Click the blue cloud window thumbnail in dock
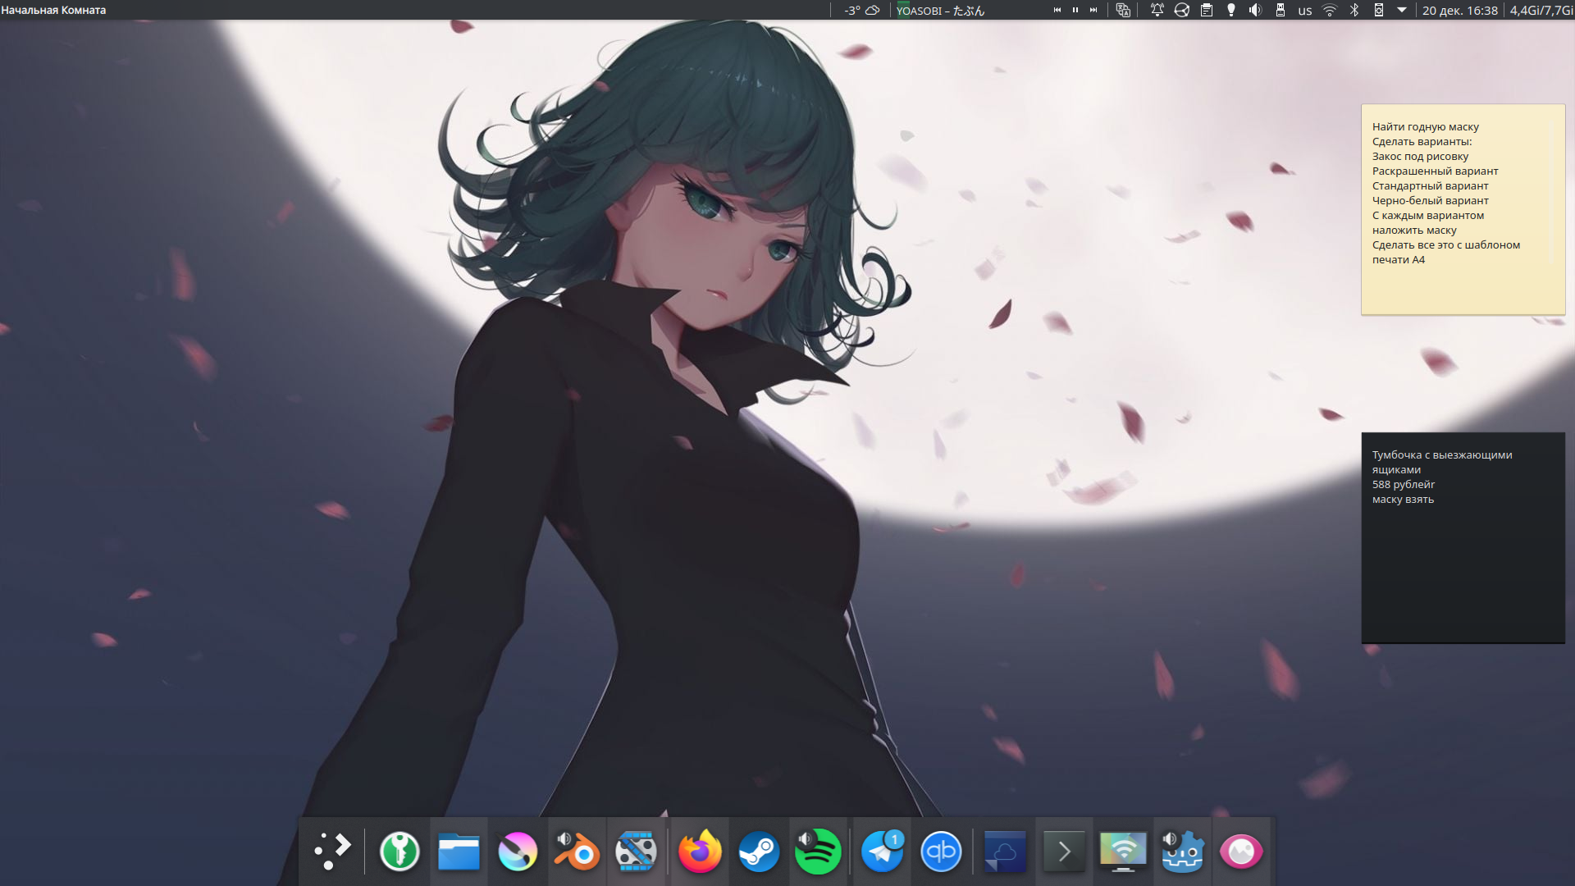The height and width of the screenshot is (886, 1575). (1005, 852)
